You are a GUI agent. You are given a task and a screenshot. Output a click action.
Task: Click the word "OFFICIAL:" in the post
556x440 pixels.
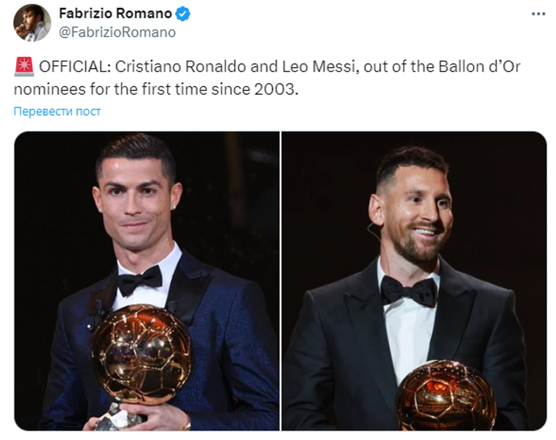click(x=75, y=67)
